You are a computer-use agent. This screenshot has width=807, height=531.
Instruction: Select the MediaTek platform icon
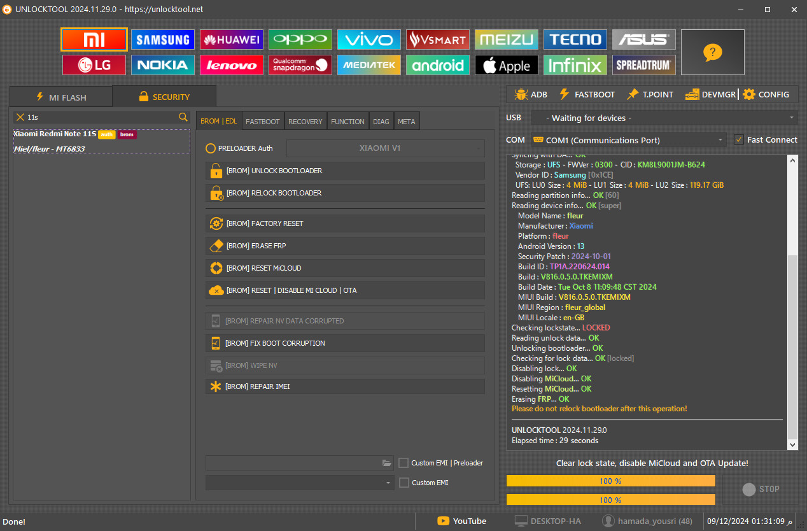tap(369, 65)
